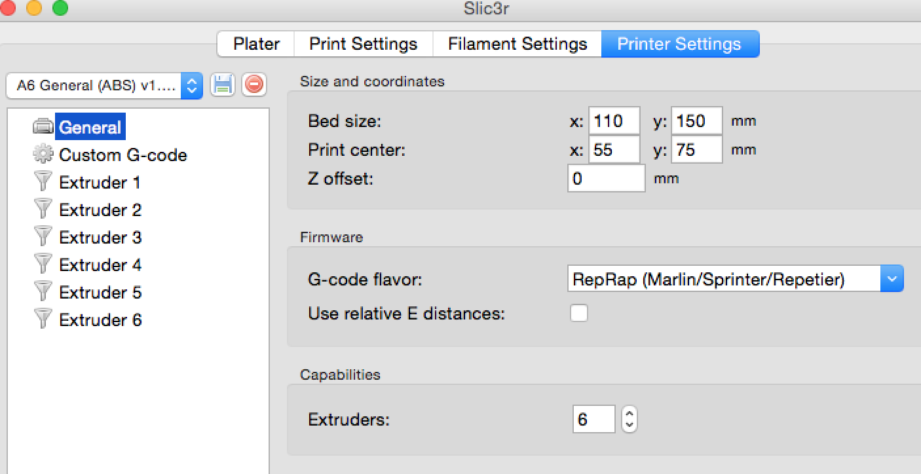Click the red delete preset icon
Screen dimensions: 921x474
(x=254, y=85)
